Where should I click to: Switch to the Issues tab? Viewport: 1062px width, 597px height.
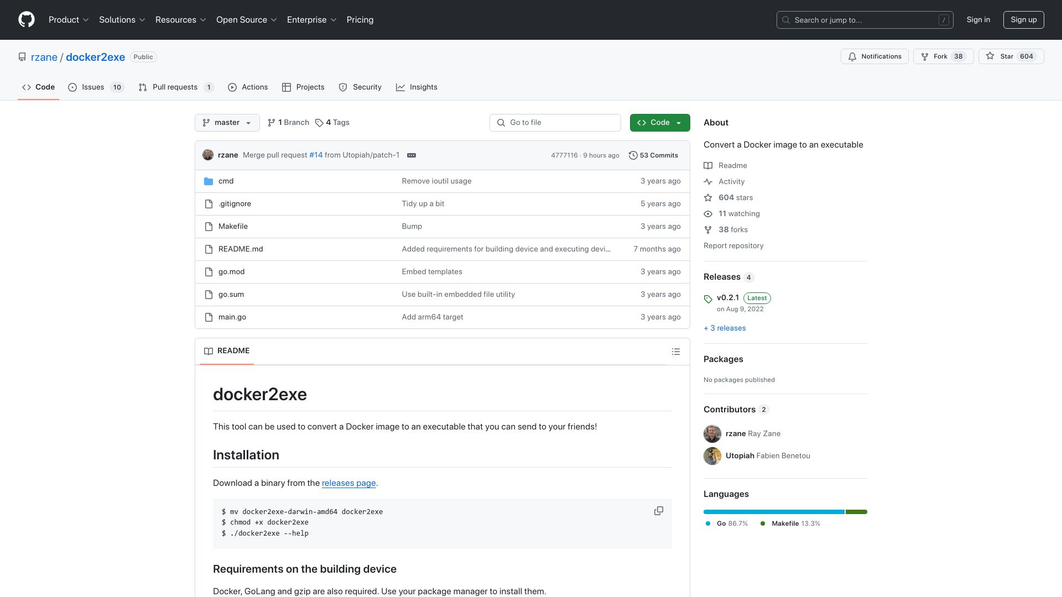tap(96, 87)
